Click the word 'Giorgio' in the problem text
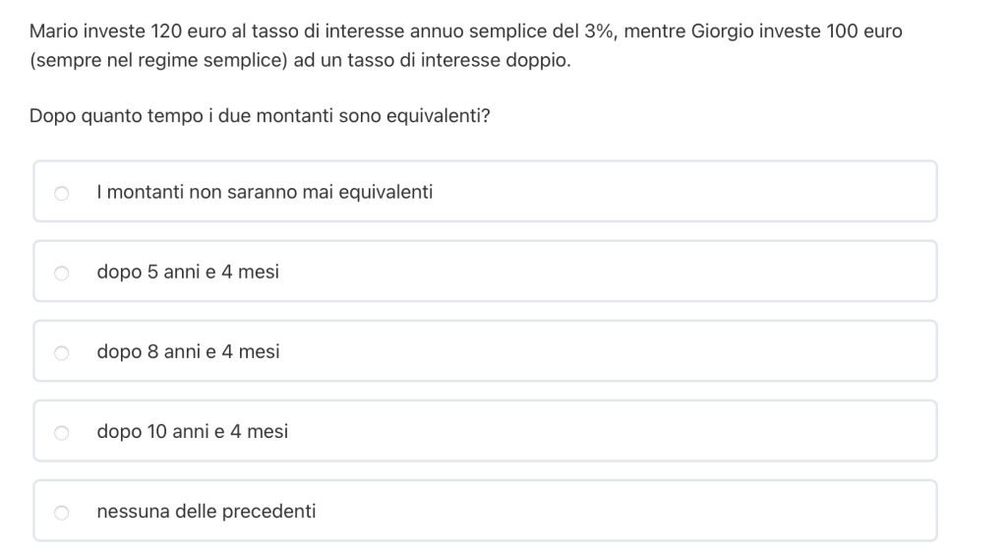The width and height of the screenshot is (1007, 554). [725, 31]
